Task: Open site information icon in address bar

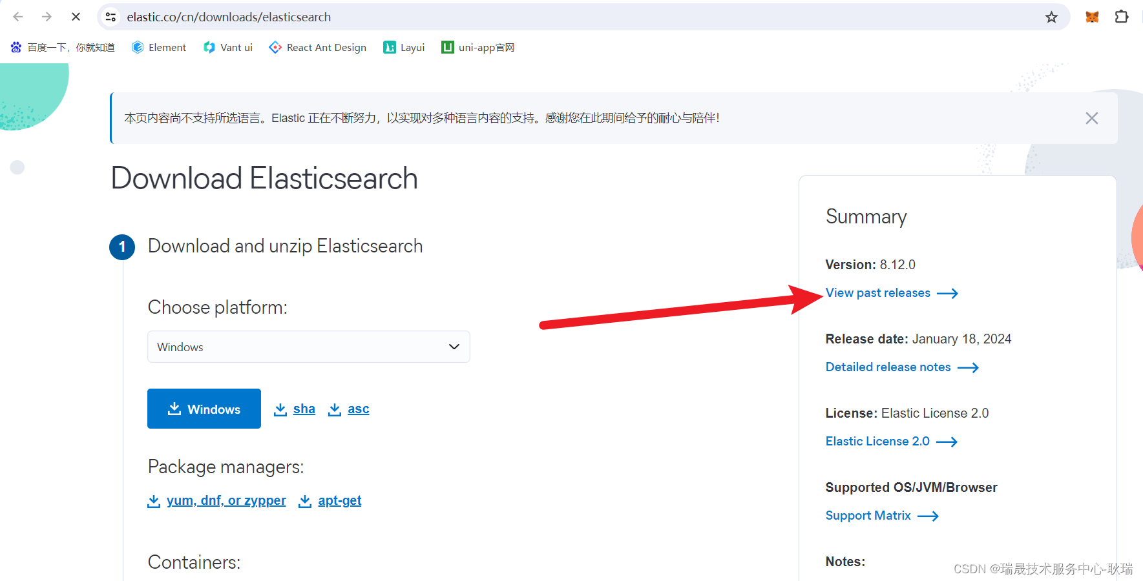Action: [111, 17]
